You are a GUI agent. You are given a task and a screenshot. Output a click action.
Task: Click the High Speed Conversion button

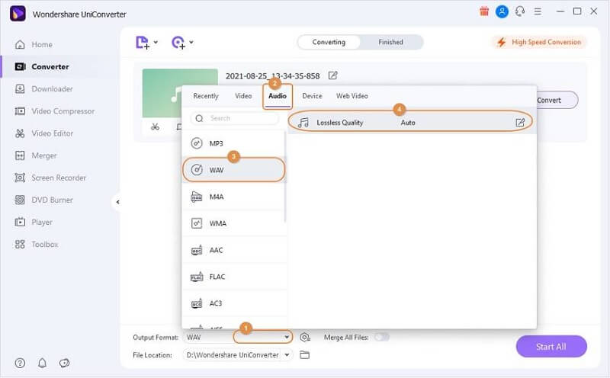(539, 42)
